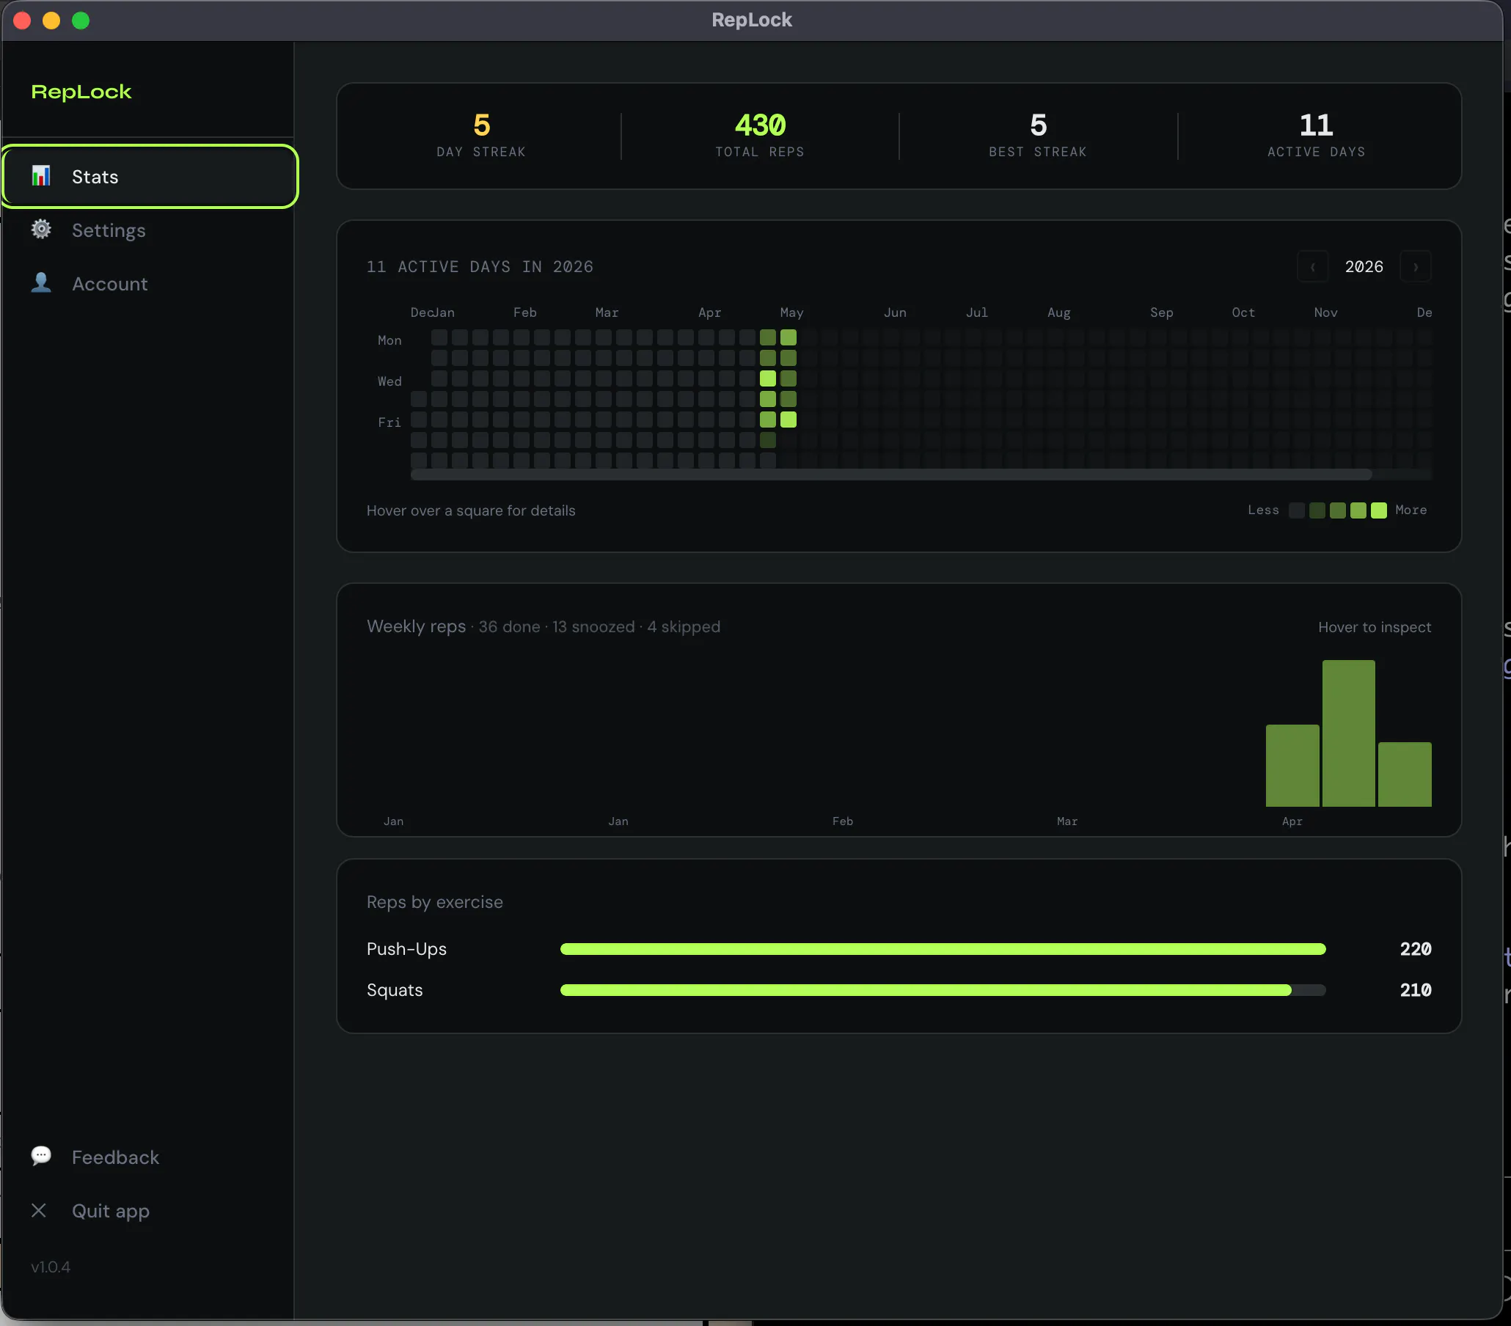Click the Nov month label in heatmap
Screen dimensions: 1511x1326
pyautogui.click(x=1325, y=312)
